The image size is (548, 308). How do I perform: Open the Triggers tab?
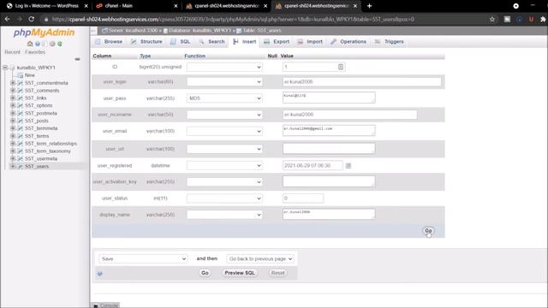coord(389,42)
